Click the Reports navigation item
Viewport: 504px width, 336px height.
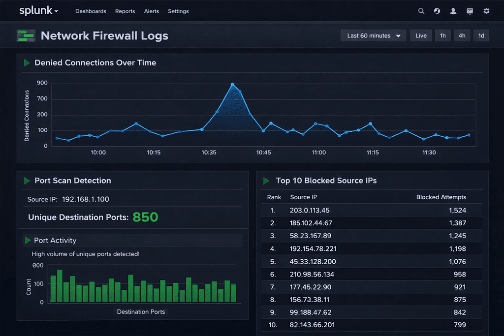click(125, 11)
